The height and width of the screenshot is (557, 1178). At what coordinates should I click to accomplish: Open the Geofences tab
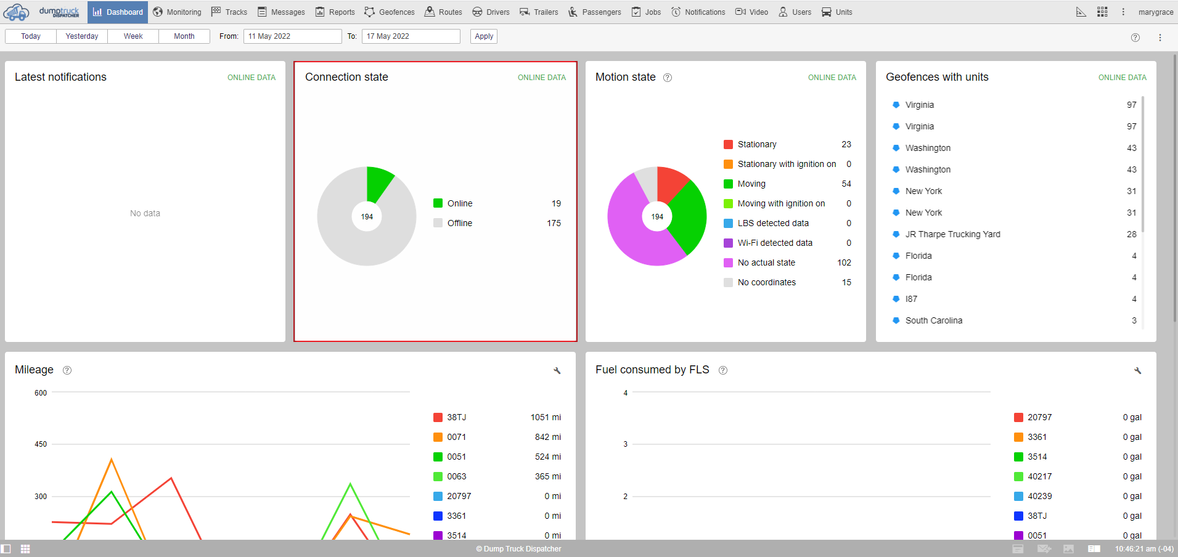(x=390, y=12)
